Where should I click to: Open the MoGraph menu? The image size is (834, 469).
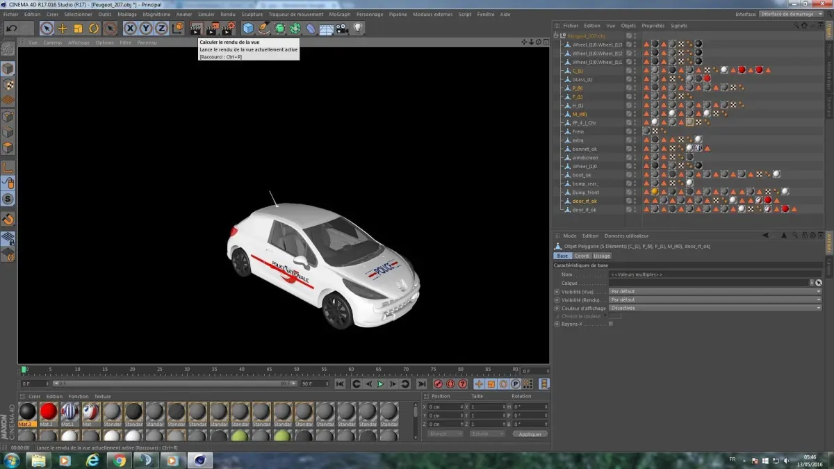click(340, 14)
